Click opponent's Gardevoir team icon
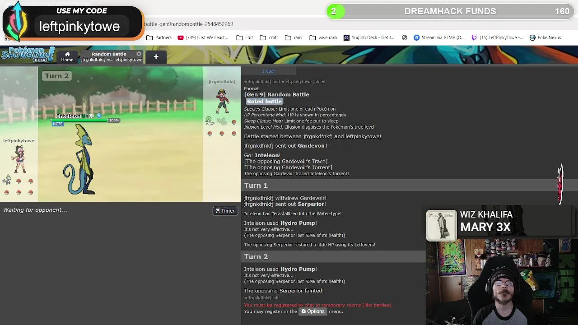The height and width of the screenshot is (325, 578). click(209, 121)
